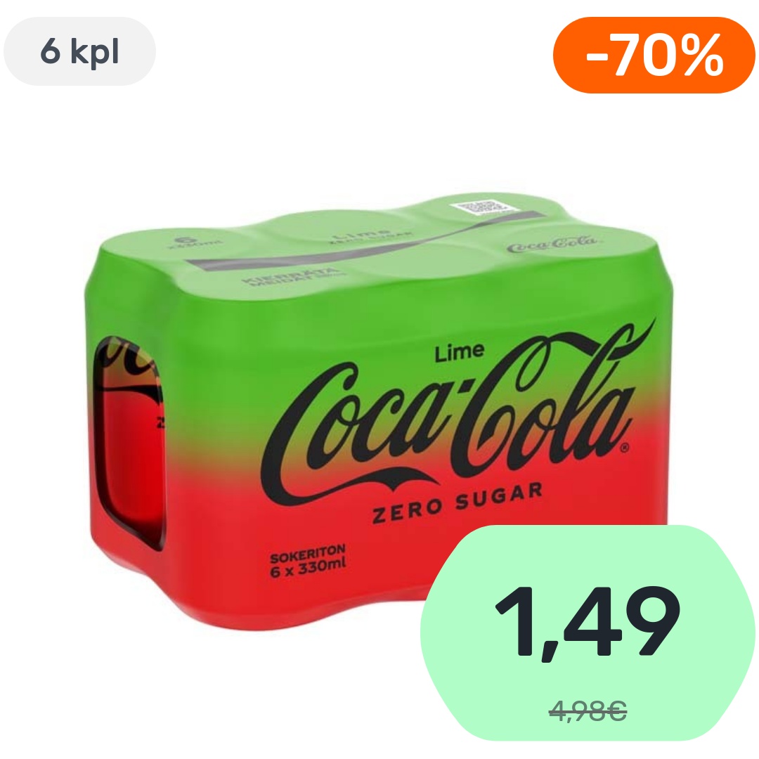Viewport: 759px width, 759px height.
Task: Click the SOKERITON 6 x 330ml text
Action: click(308, 561)
